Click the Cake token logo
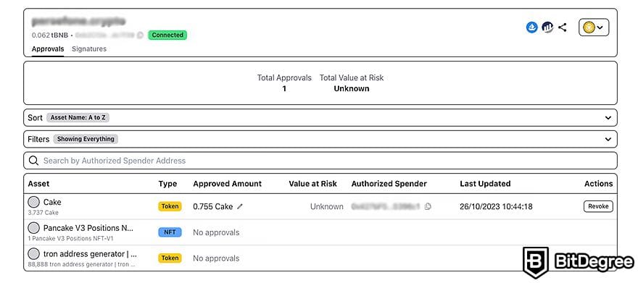Screen dimensions: 638x283 point(34,202)
